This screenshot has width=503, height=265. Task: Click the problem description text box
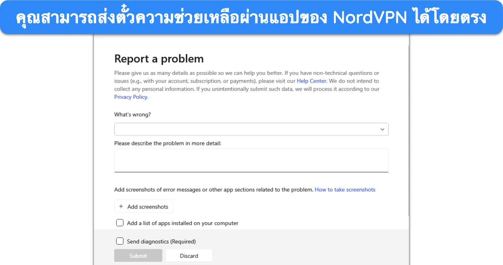[251, 160]
